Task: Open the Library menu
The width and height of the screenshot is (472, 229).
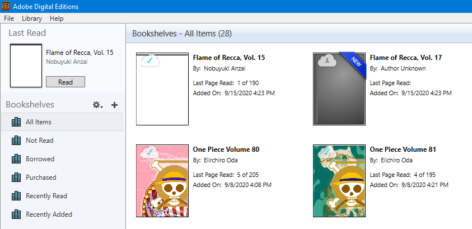Action: [32, 18]
